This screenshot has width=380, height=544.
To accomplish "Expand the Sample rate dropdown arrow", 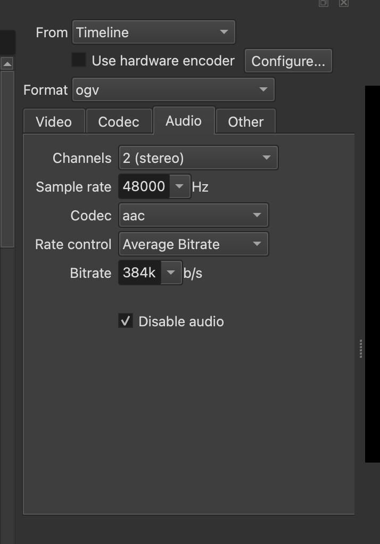I will pos(179,187).
